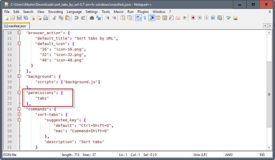Click the vertical scrollbar thumb
Screen dimensions: 275x160
(269, 94)
